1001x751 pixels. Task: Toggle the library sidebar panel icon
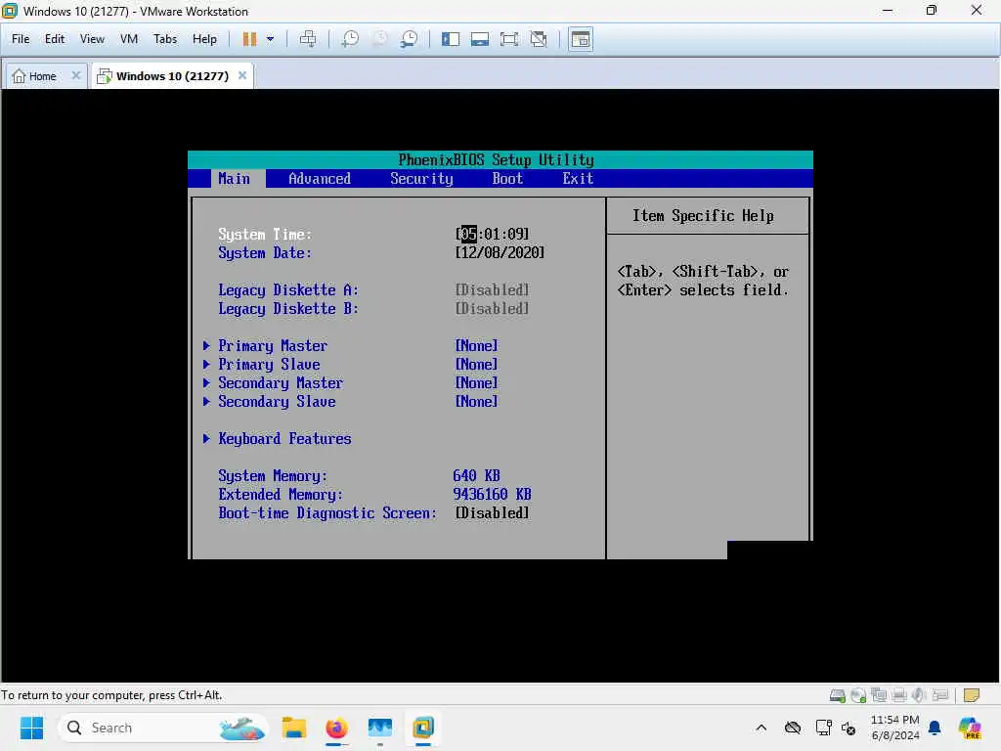450,39
